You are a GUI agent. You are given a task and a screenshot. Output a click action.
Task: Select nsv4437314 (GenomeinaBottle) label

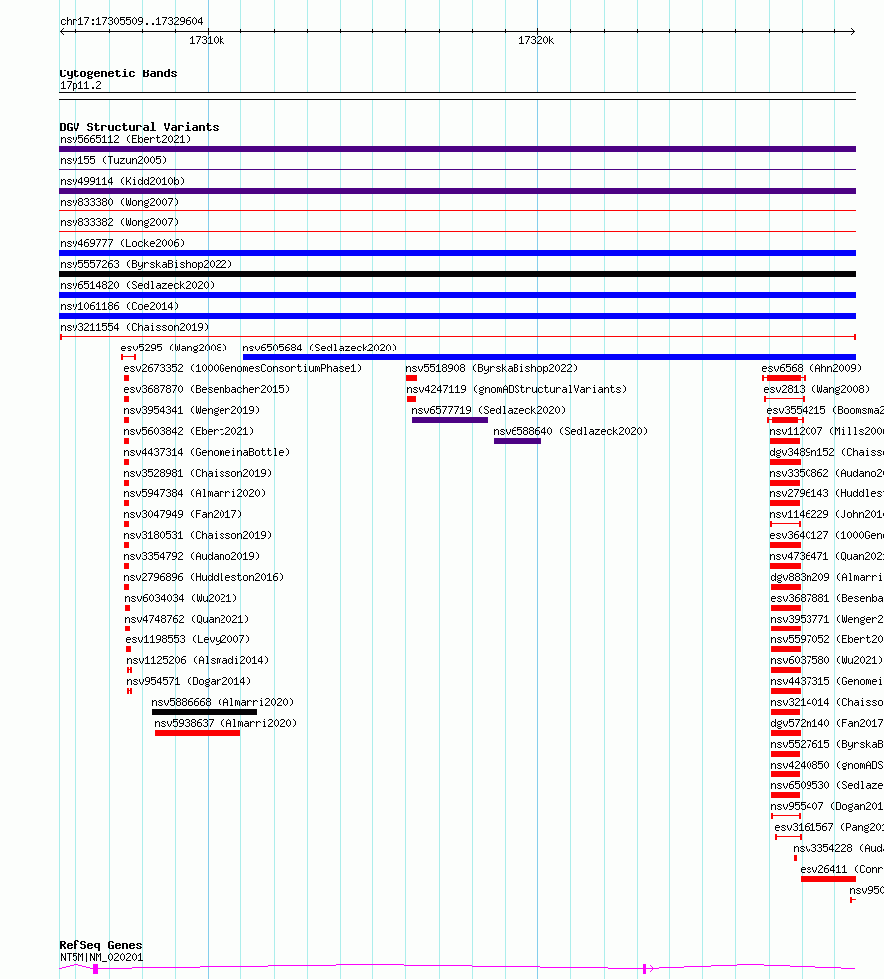[x=207, y=452]
